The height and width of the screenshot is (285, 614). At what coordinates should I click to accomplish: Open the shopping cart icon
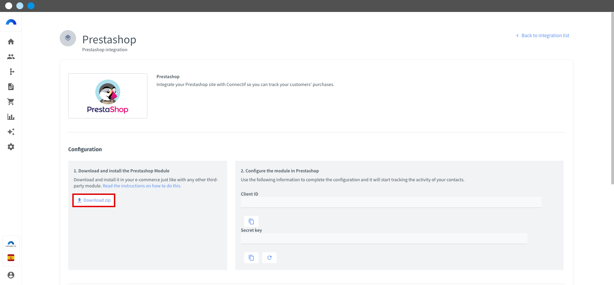click(x=11, y=102)
